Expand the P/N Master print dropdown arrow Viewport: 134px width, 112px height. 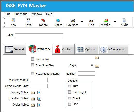point(82,22)
